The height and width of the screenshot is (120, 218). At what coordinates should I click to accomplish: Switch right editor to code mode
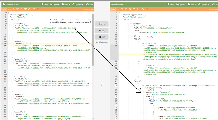pyautogui.click(x=113, y=9)
